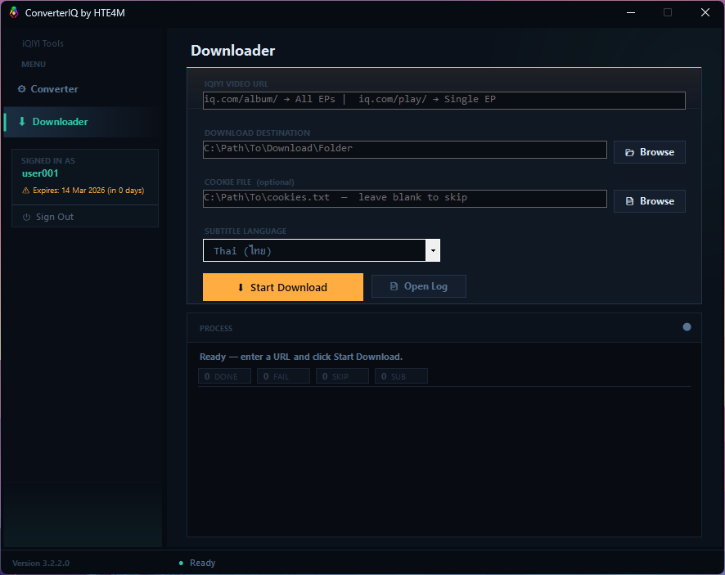
Task: Start the download with the orange button
Action: pyautogui.click(x=283, y=287)
